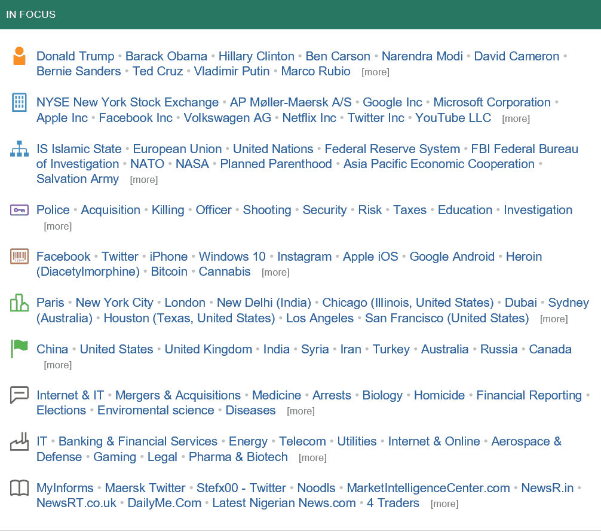The image size is (601, 531).
Task: Expand more topics after Diseases
Action: [x=301, y=411]
